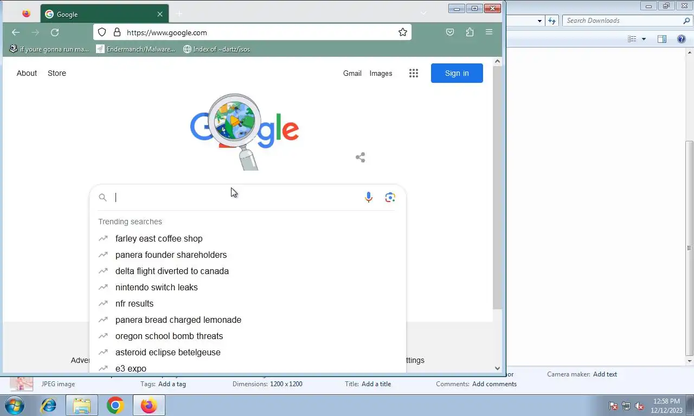This screenshot has width=694, height=416.
Task: Go back with the Firefox back arrow
Action: pyautogui.click(x=16, y=32)
